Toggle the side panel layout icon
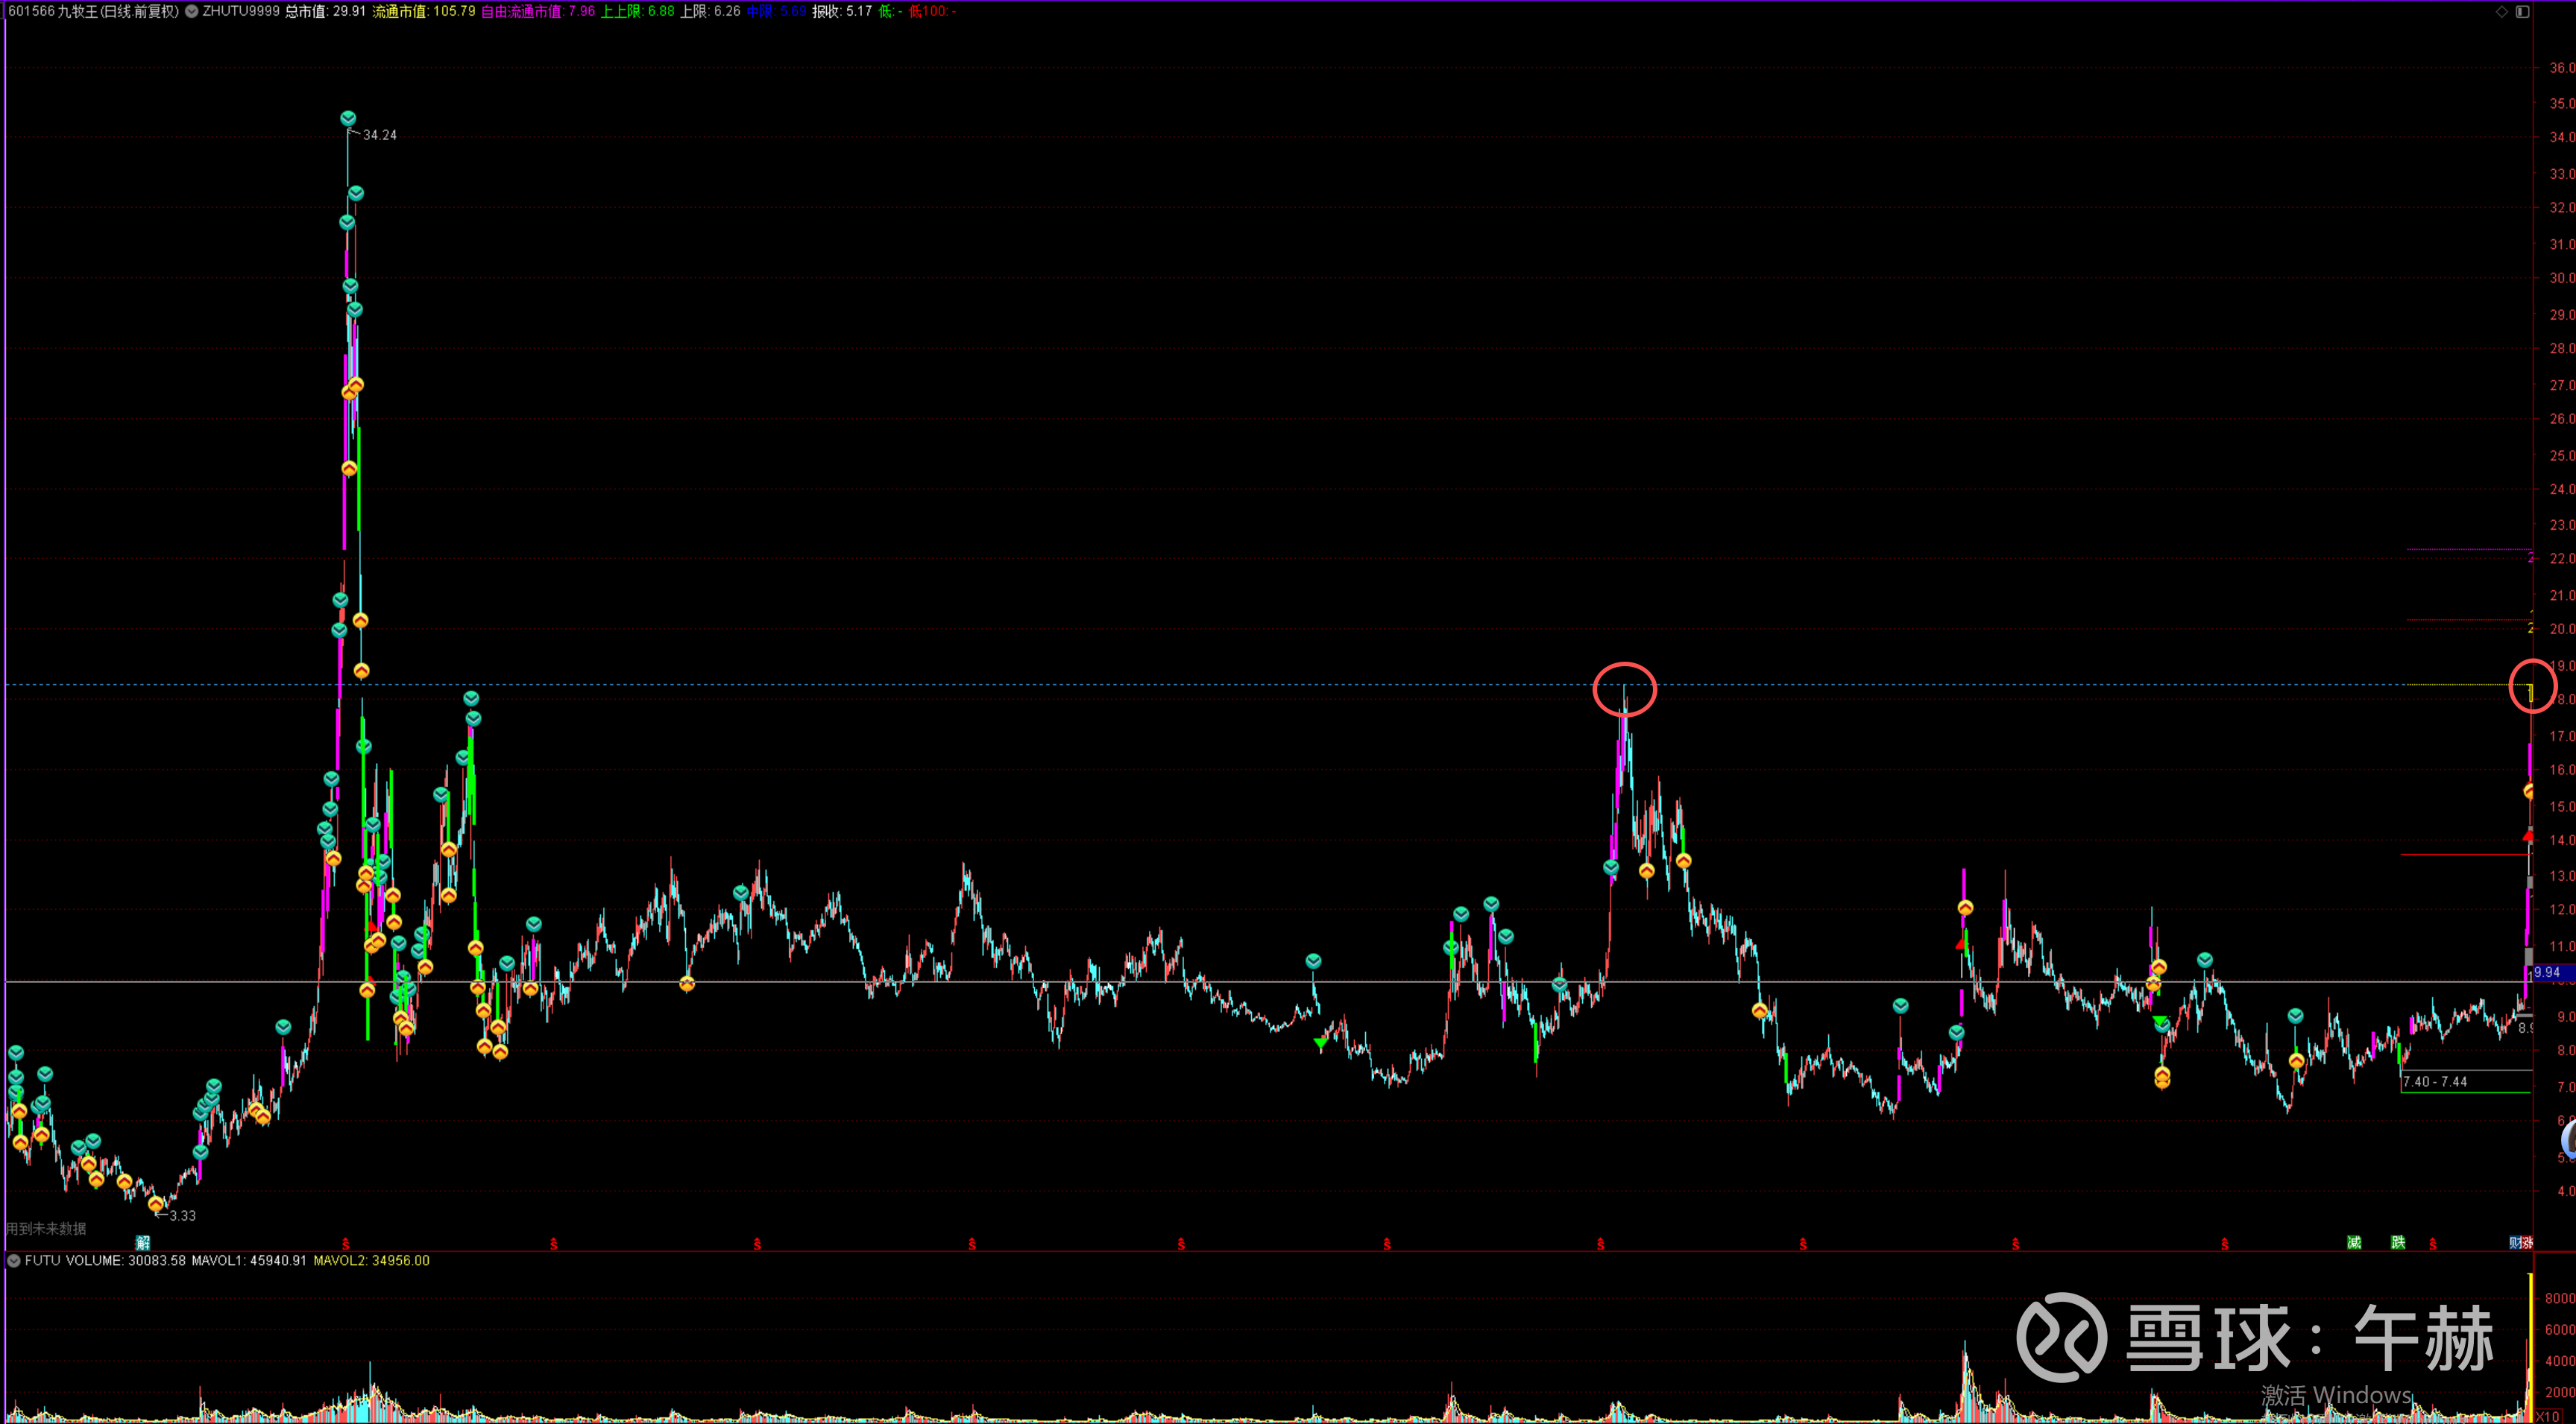Image resolution: width=2576 pixels, height=1424 pixels. [x=2522, y=11]
